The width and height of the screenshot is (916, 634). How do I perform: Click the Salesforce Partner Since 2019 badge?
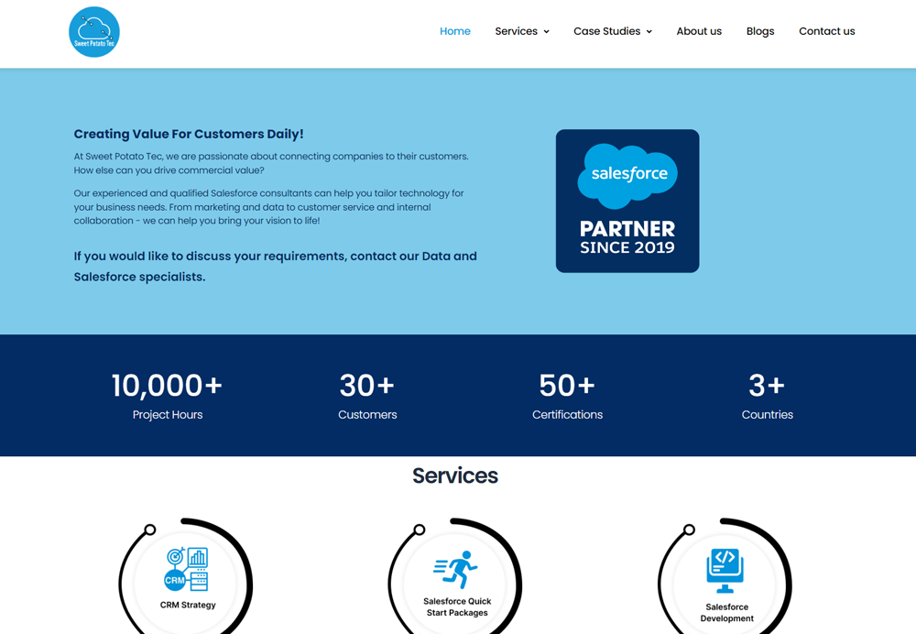coord(627,201)
